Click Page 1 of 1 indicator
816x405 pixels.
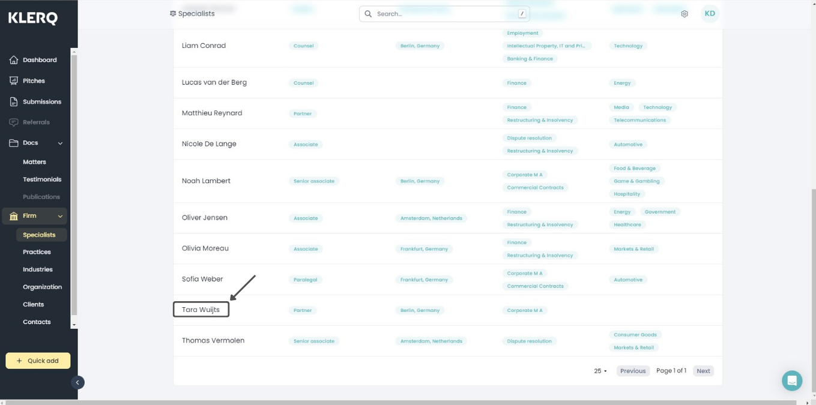coord(671,371)
